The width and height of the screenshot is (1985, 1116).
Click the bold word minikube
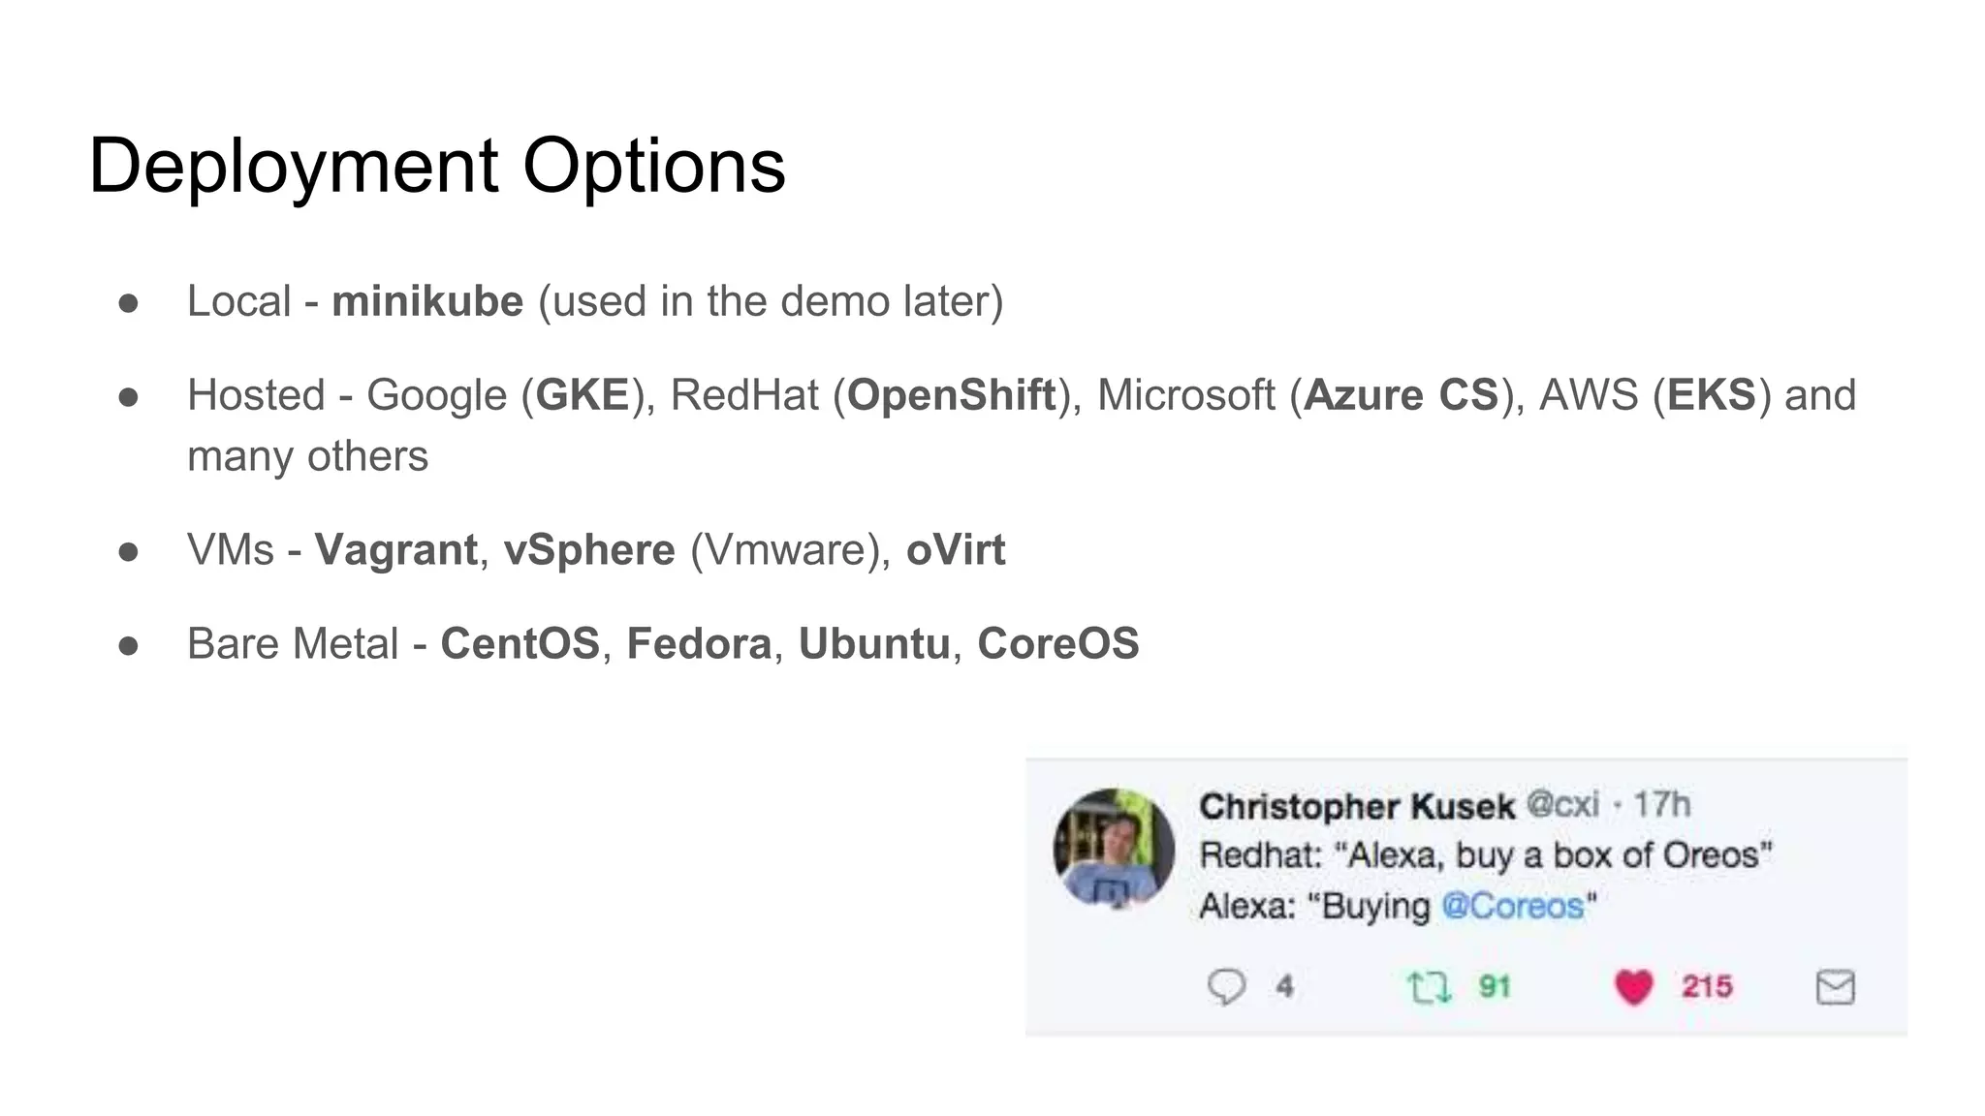click(427, 301)
